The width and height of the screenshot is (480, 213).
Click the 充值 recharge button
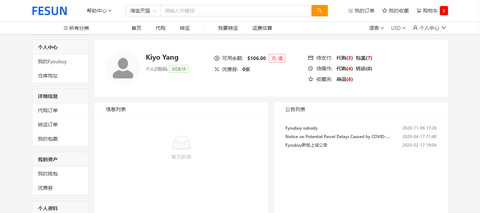tap(277, 58)
